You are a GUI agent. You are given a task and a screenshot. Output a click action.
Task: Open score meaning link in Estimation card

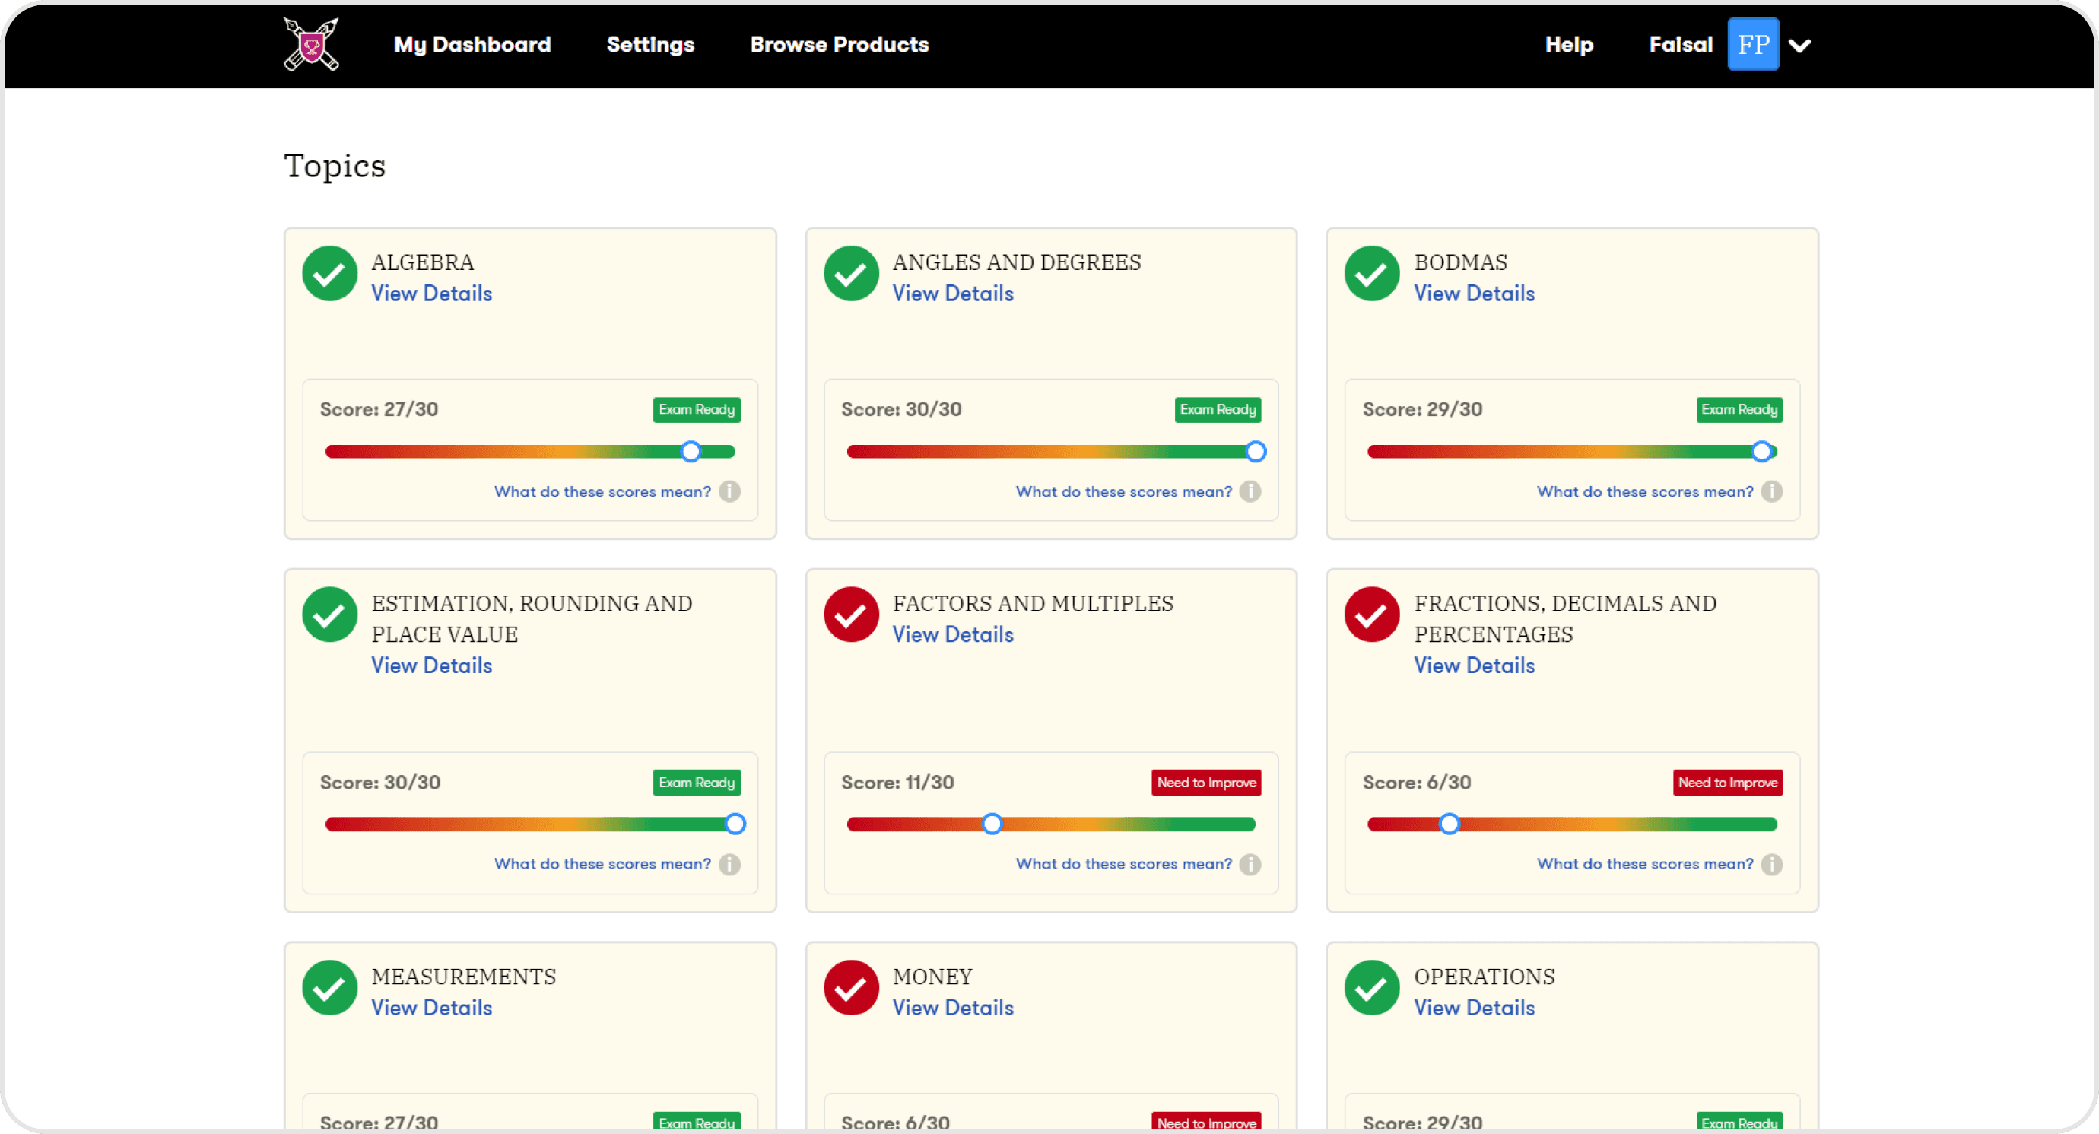tap(602, 864)
